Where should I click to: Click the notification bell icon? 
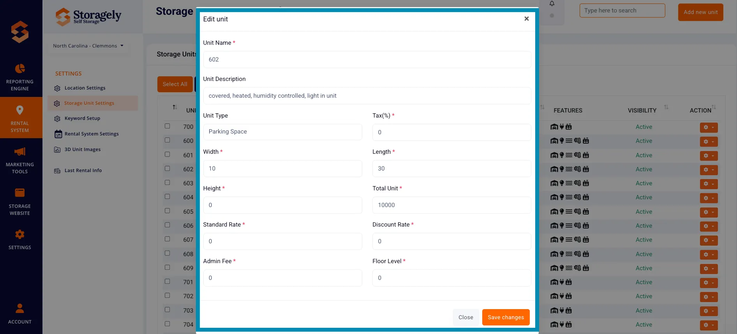(552, 4)
